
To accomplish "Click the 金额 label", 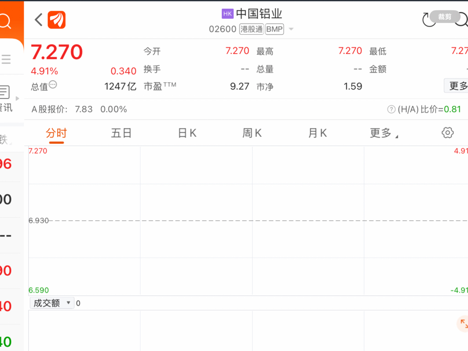I will [x=378, y=69].
